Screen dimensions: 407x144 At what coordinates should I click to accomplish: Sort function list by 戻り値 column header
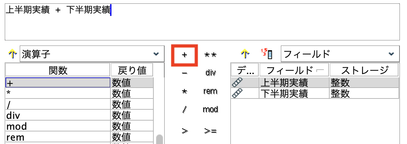132,70
